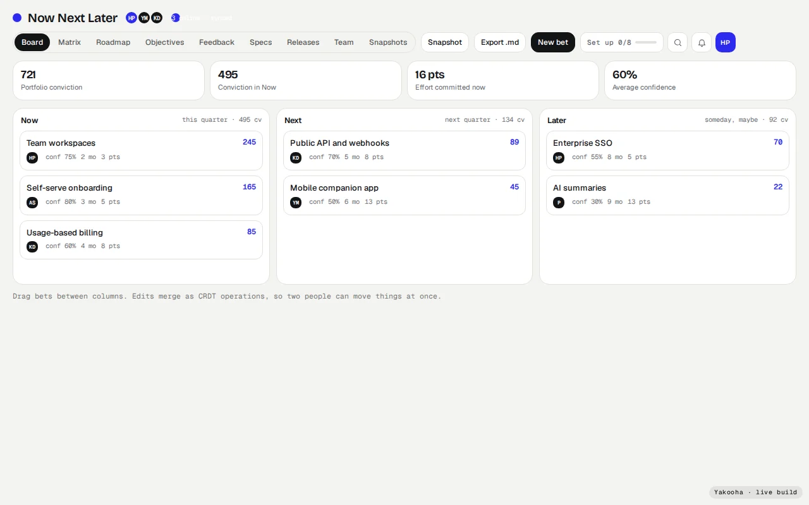Open the Mobile companion app bet title

point(334,188)
